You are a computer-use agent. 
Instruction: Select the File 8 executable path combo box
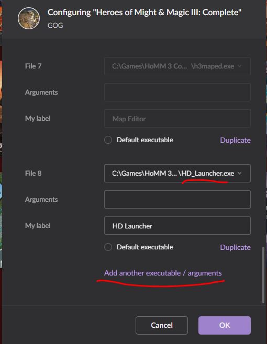coord(177,174)
